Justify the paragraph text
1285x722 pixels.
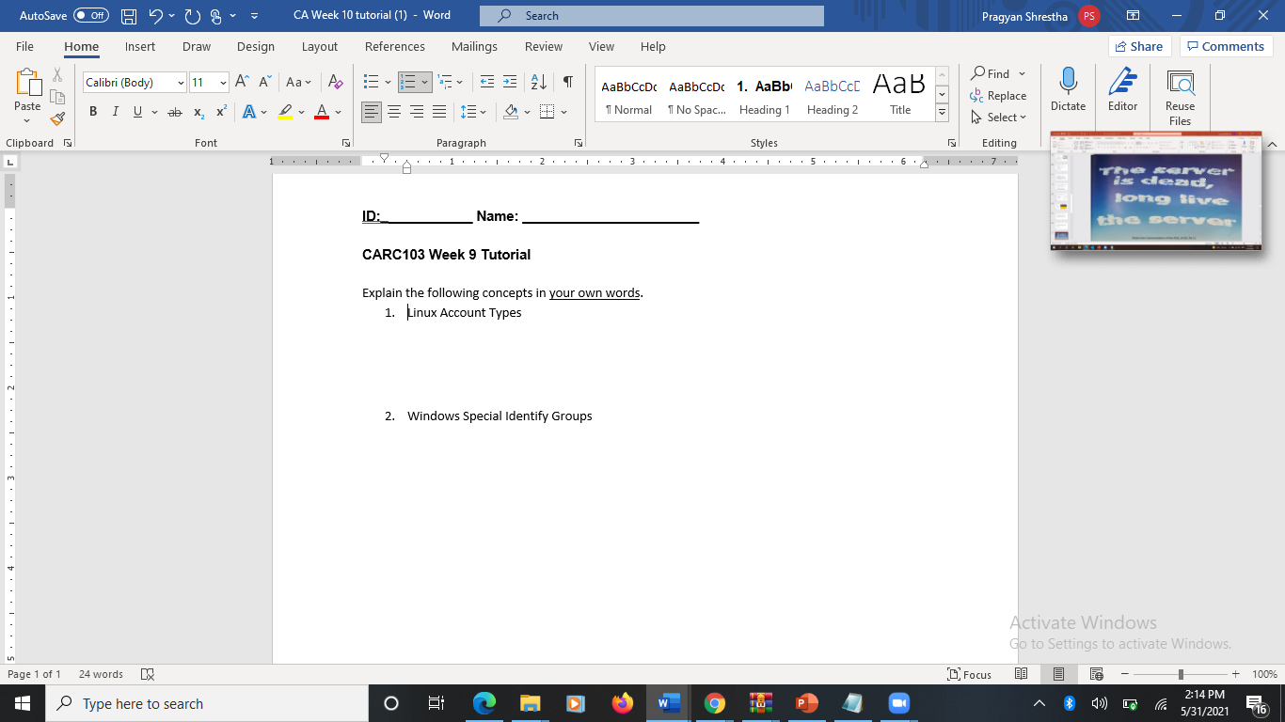[x=439, y=112]
